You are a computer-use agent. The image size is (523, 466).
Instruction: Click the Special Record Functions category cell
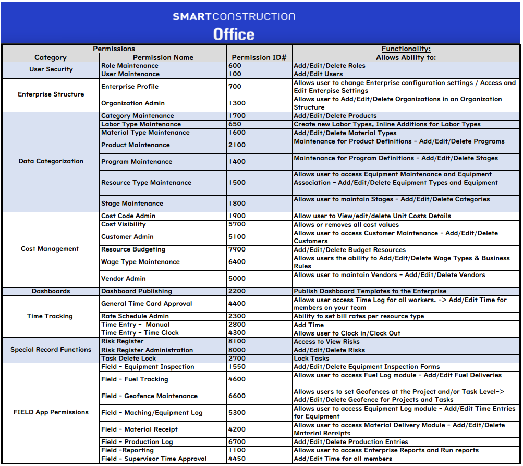point(51,350)
